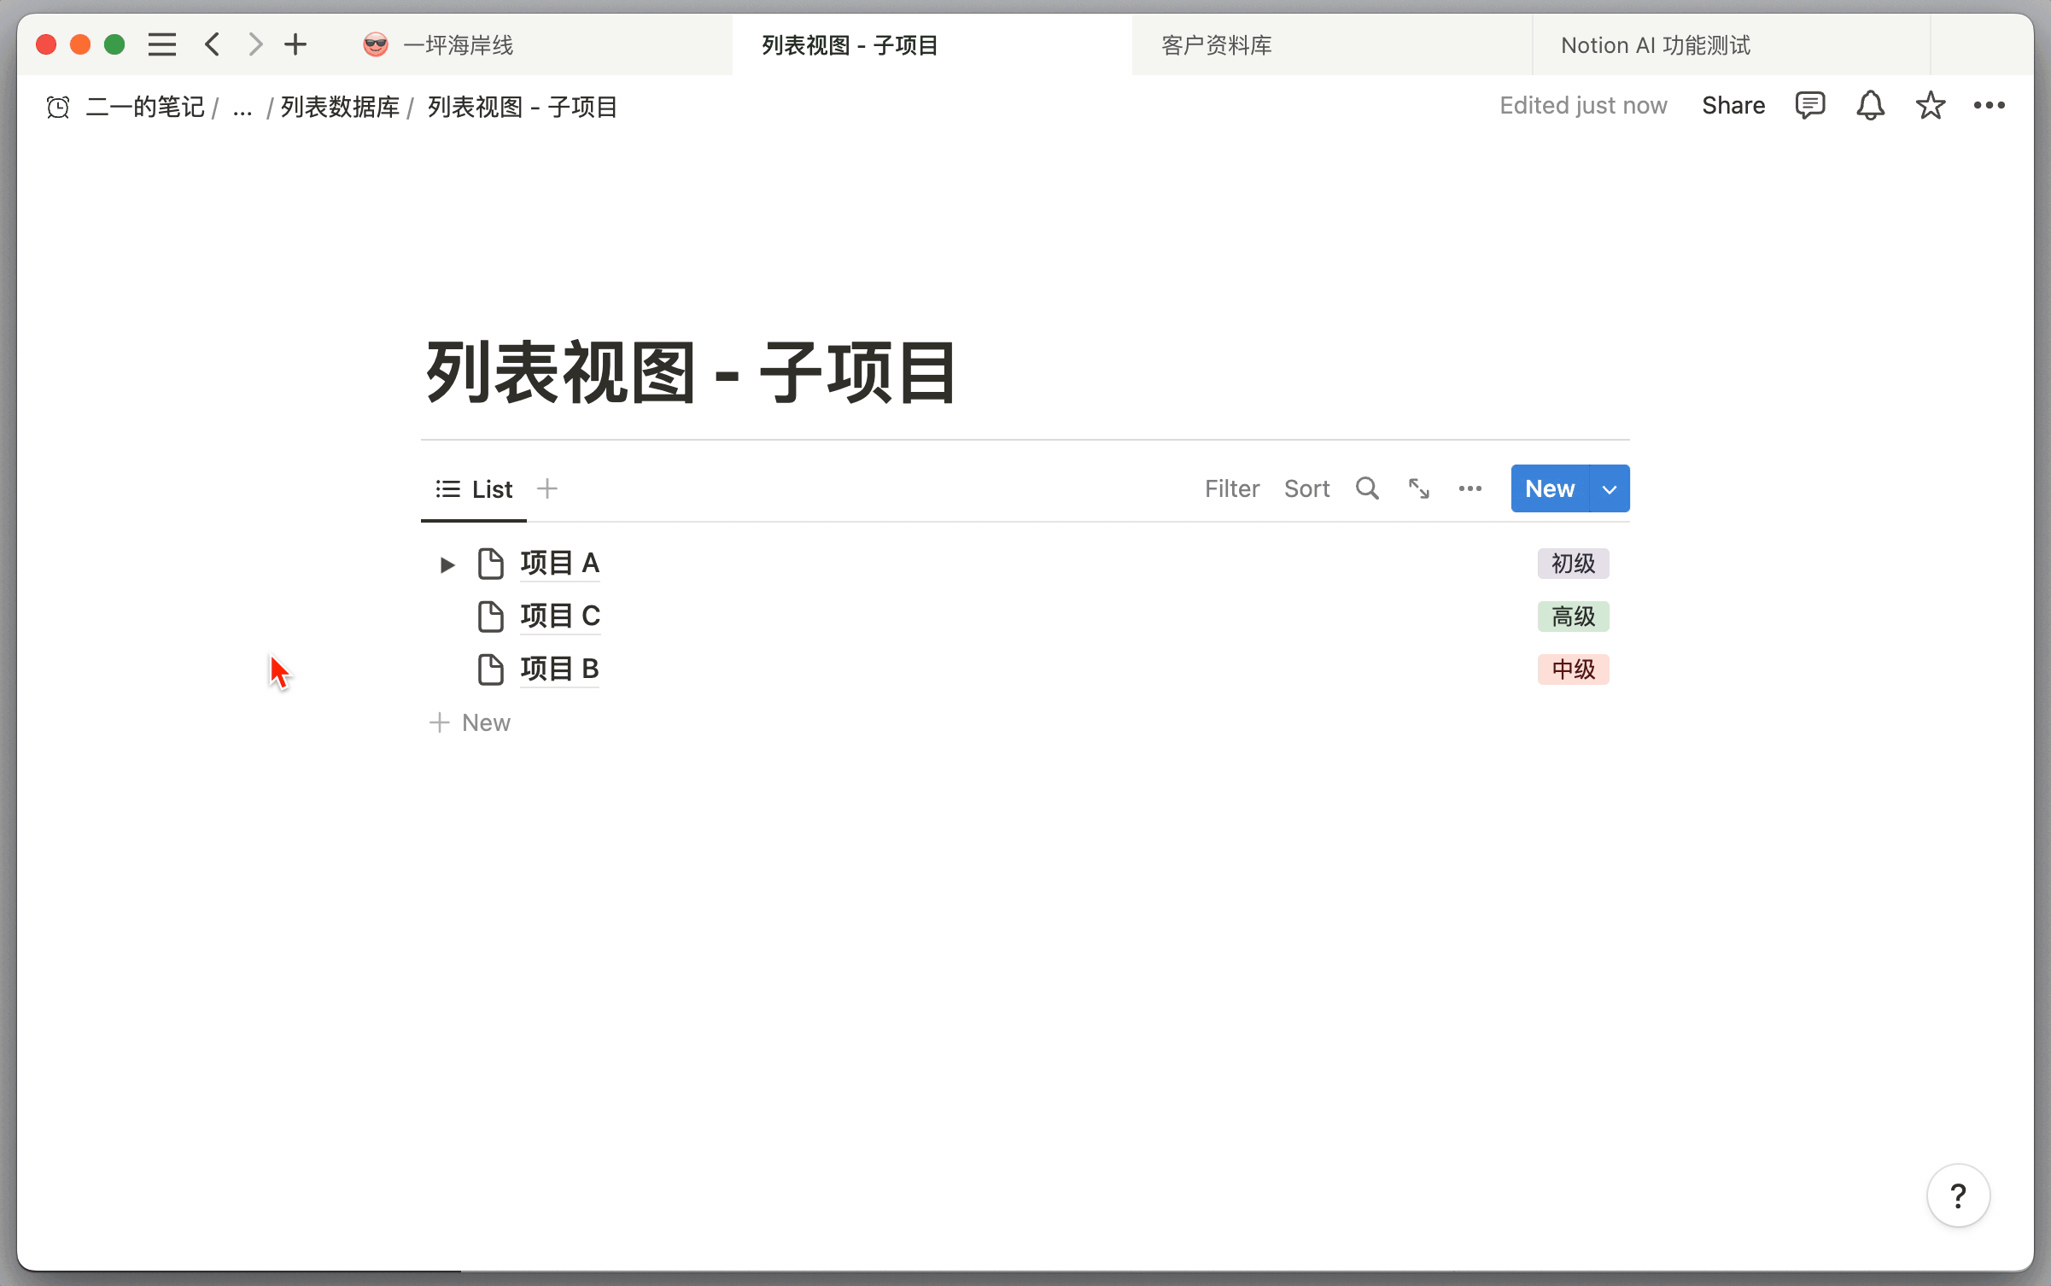
Task: Search the database with magnifier icon
Action: click(1367, 488)
